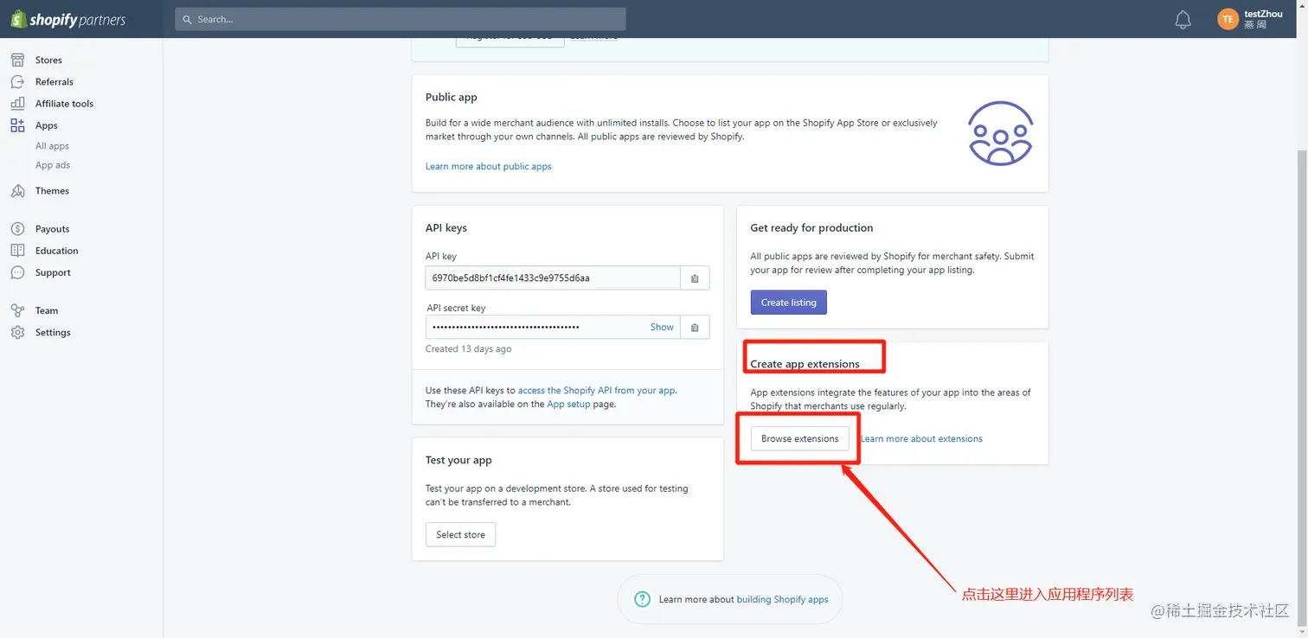The height and width of the screenshot is (638, 1308).
Task: Click the Stores sidebar icon
Action: tap(17, 60)
